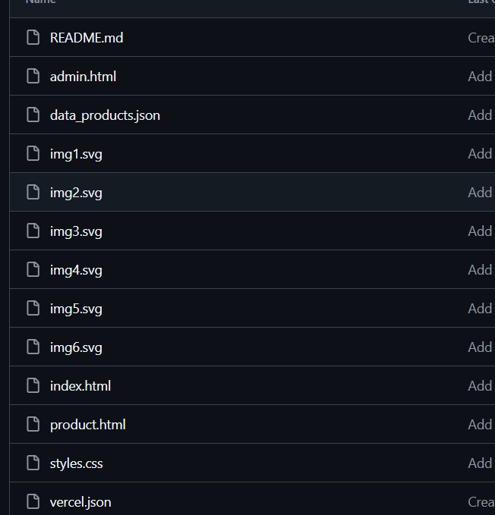This screenshot has width=495, height=515.
Task: Click the commit message of README.md row
Action: click(481, 37)
